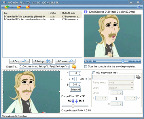Click the crop aspect ratio slider handle
Image resolution: width=144 pixels, height=119 pixels.
click(73, 106)
